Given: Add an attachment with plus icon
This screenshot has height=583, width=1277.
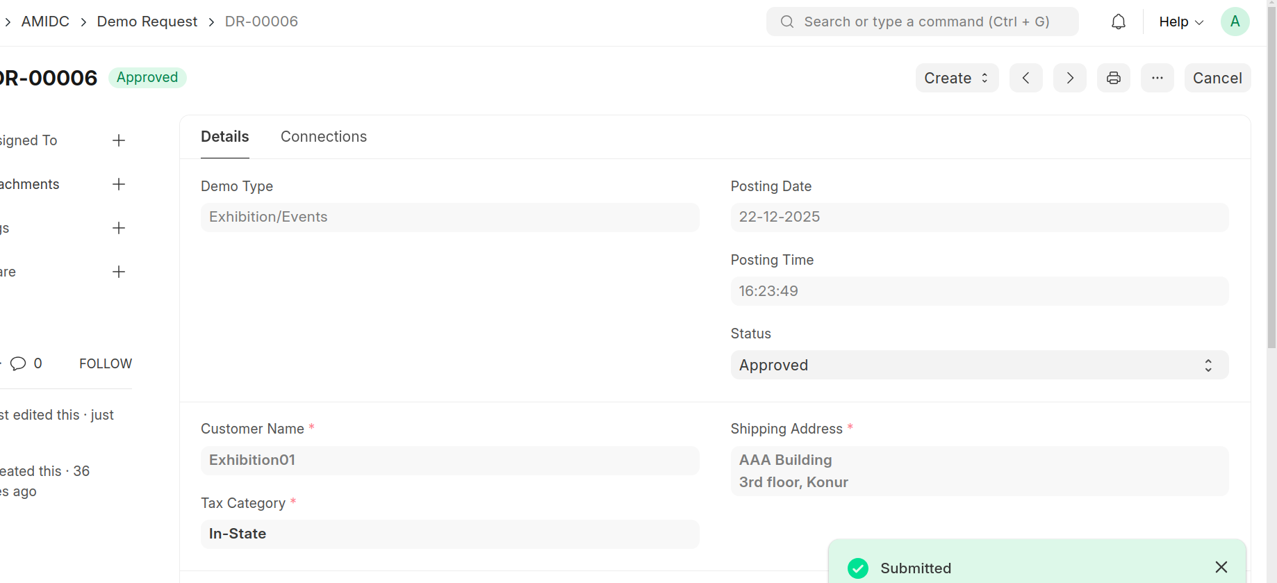Looking at the screenshot, I should [x=119, y=184].
